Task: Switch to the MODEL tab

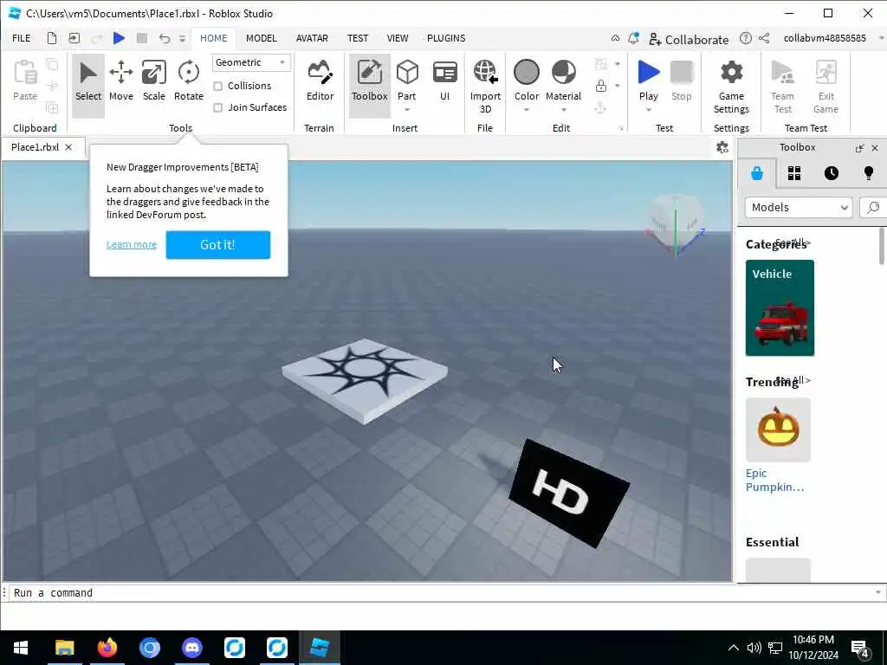Action: (262, 38)
